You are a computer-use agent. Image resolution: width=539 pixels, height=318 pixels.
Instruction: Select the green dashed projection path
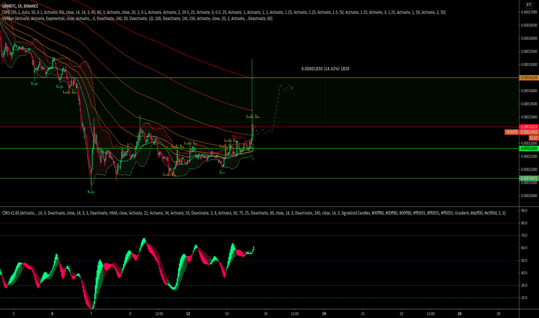pyautogui.click(x=274, y=109)
